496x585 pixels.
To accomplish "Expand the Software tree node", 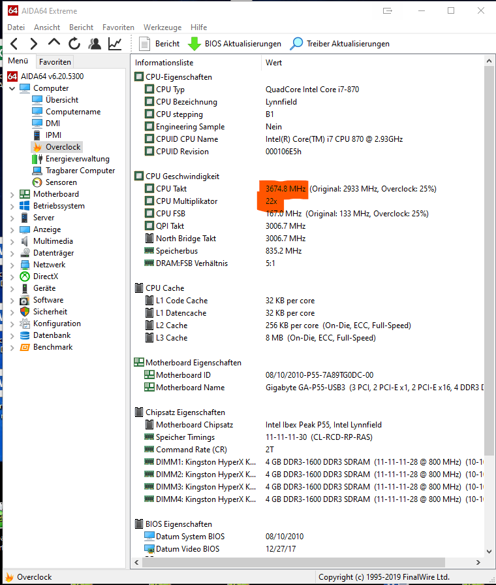I will point(12,300).
